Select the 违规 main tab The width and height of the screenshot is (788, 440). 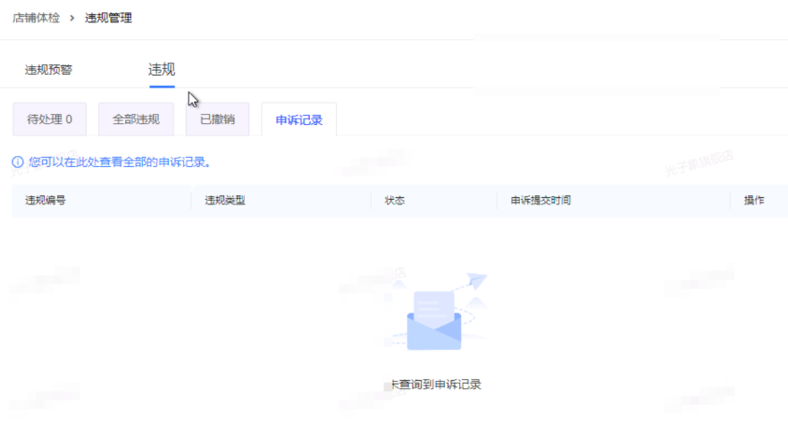click(162, 70)
